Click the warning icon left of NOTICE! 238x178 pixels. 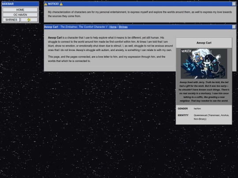[x=46, y=4]
